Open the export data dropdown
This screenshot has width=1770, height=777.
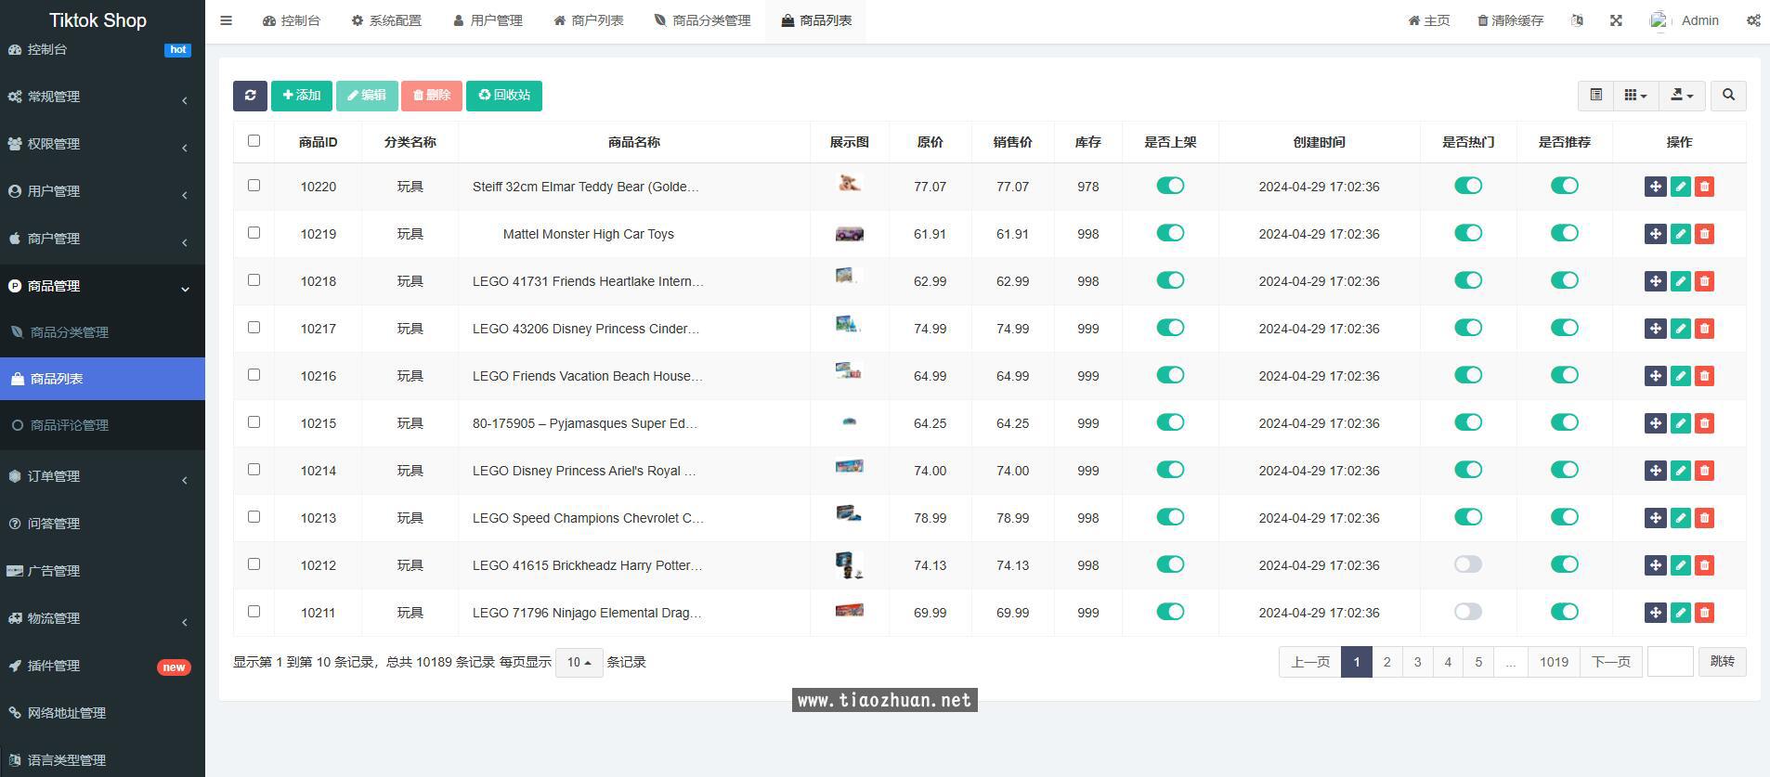[1682, 96]
